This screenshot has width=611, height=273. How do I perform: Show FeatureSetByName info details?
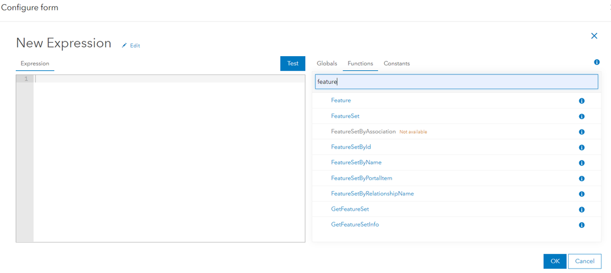click(x=582, y=163)
